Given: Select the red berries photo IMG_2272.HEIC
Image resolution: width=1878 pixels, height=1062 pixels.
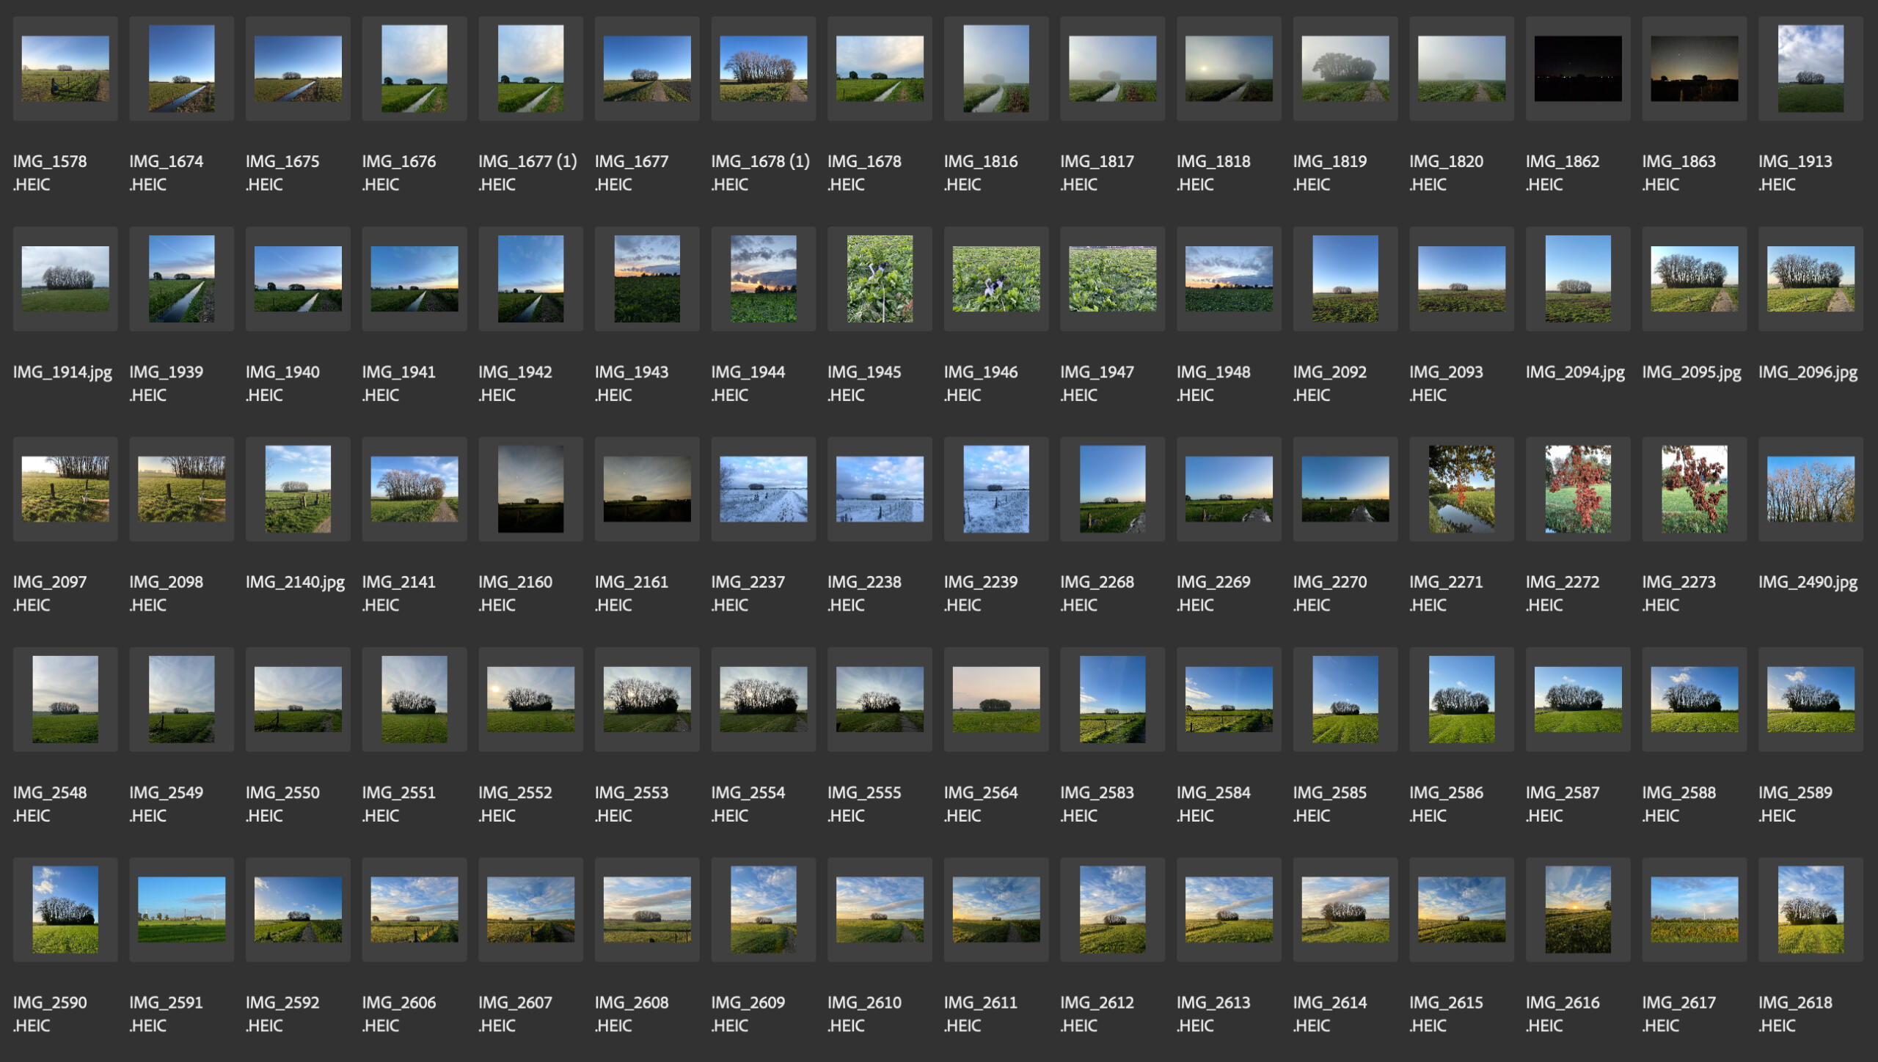Looking at the screenshot, I should pos(1577,489).
